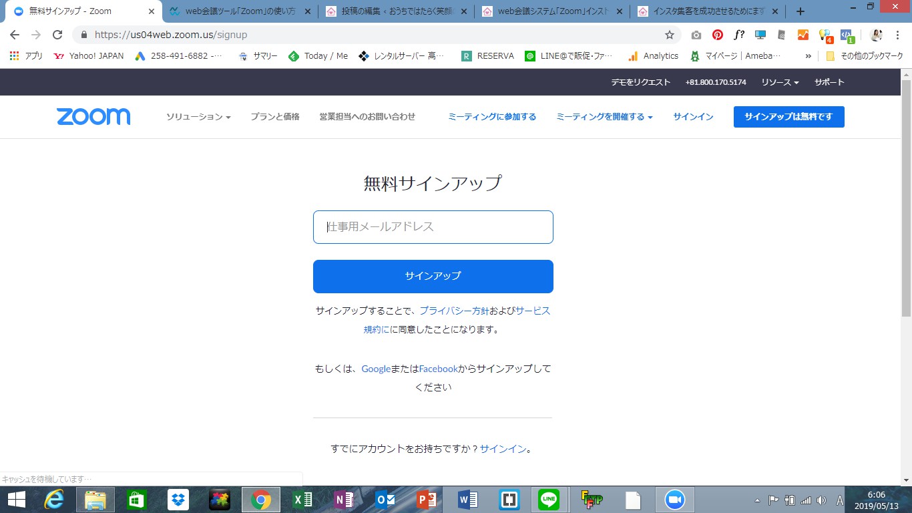The height and width of the screenshot is (513, 912).
Task: Reload the page
Action: click(x=57, y=35)
